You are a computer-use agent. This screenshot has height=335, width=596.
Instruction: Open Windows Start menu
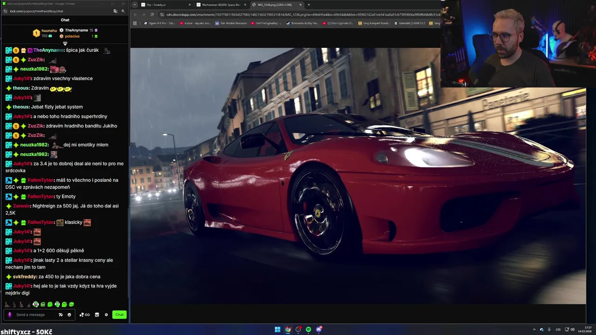[278, 329]
